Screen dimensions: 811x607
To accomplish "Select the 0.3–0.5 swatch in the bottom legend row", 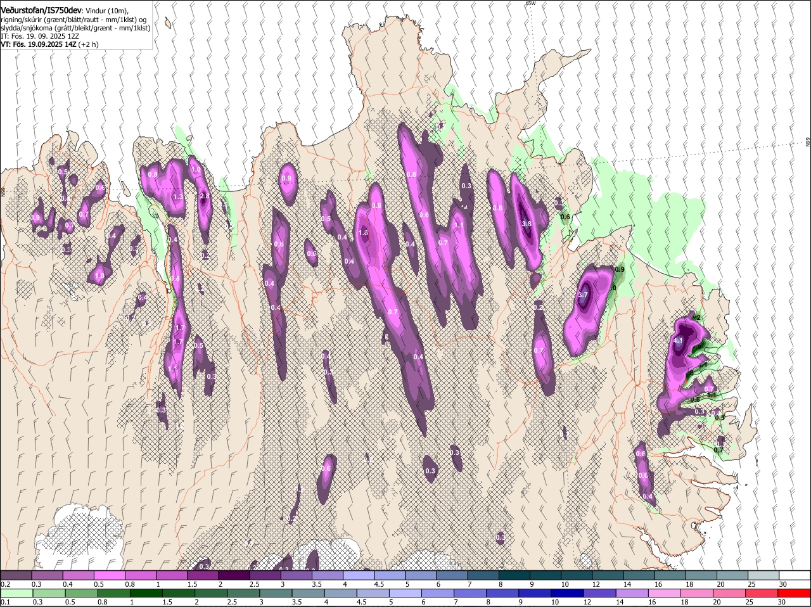I will [49, 593].
